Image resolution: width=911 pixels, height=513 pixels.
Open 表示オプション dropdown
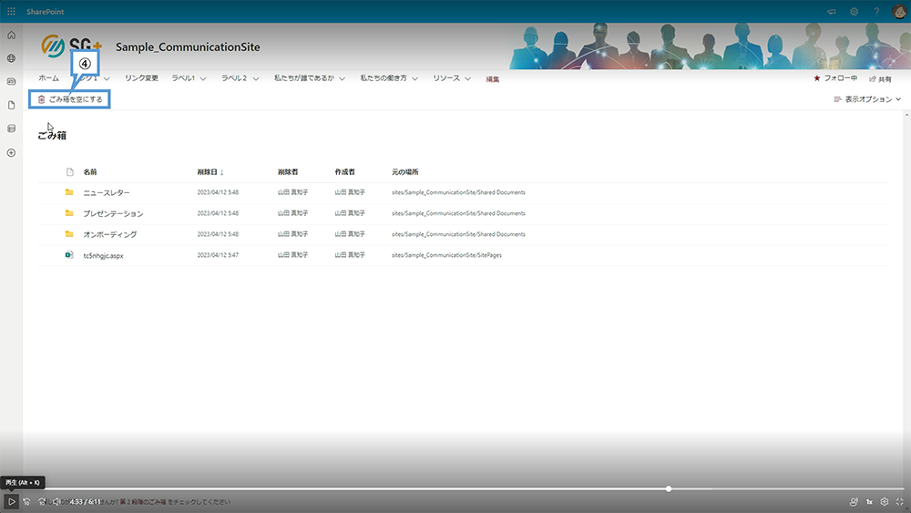point(867,99)
